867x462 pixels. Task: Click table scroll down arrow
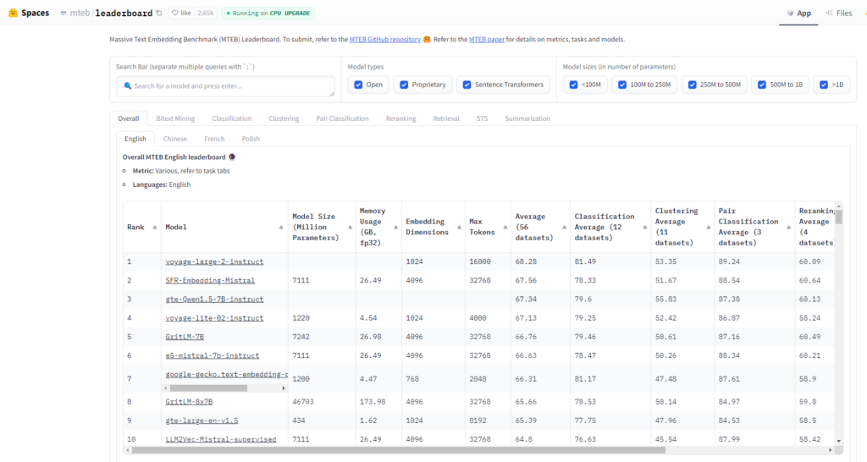tap(839, 441)
